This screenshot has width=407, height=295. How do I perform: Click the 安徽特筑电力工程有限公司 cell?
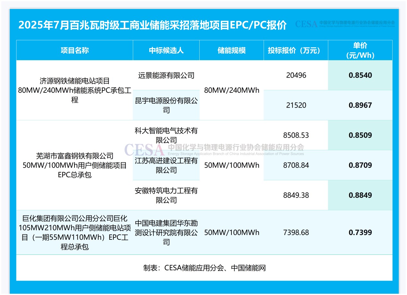pyautogui.click(x=166, y=195)
